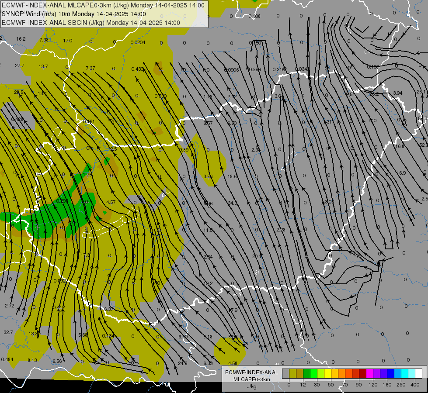
Task: Click the map value 8.13
Action: tap(32, 360)
